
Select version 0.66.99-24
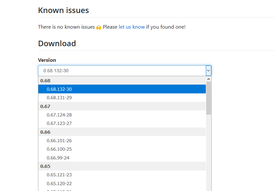(x=122, y=158)
